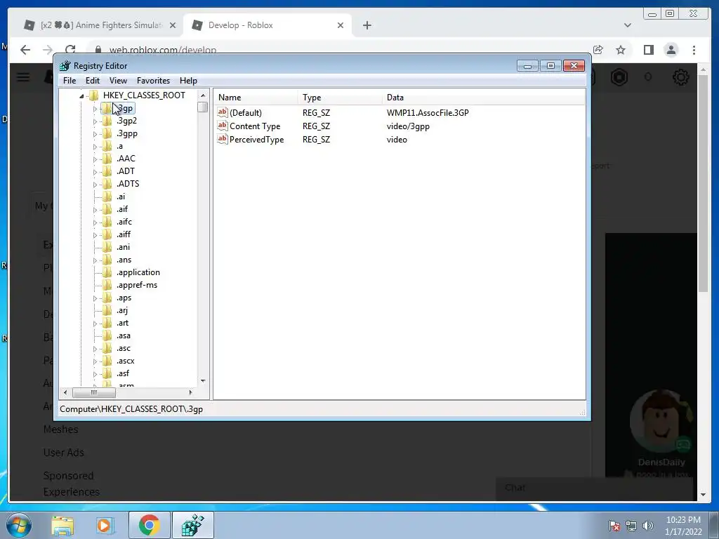Close the Develop - Roblox tab
719x539 pixels.
(x=341, y=25)
